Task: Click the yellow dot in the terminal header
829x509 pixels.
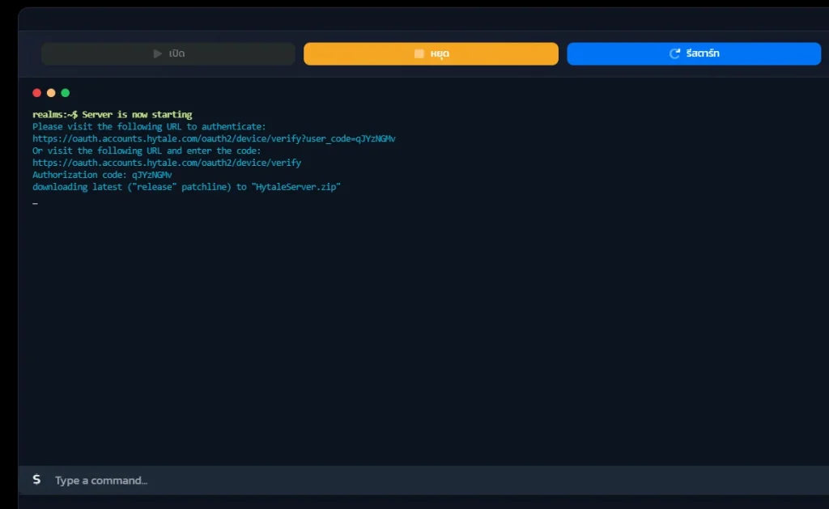Action: tap(51, 93)
